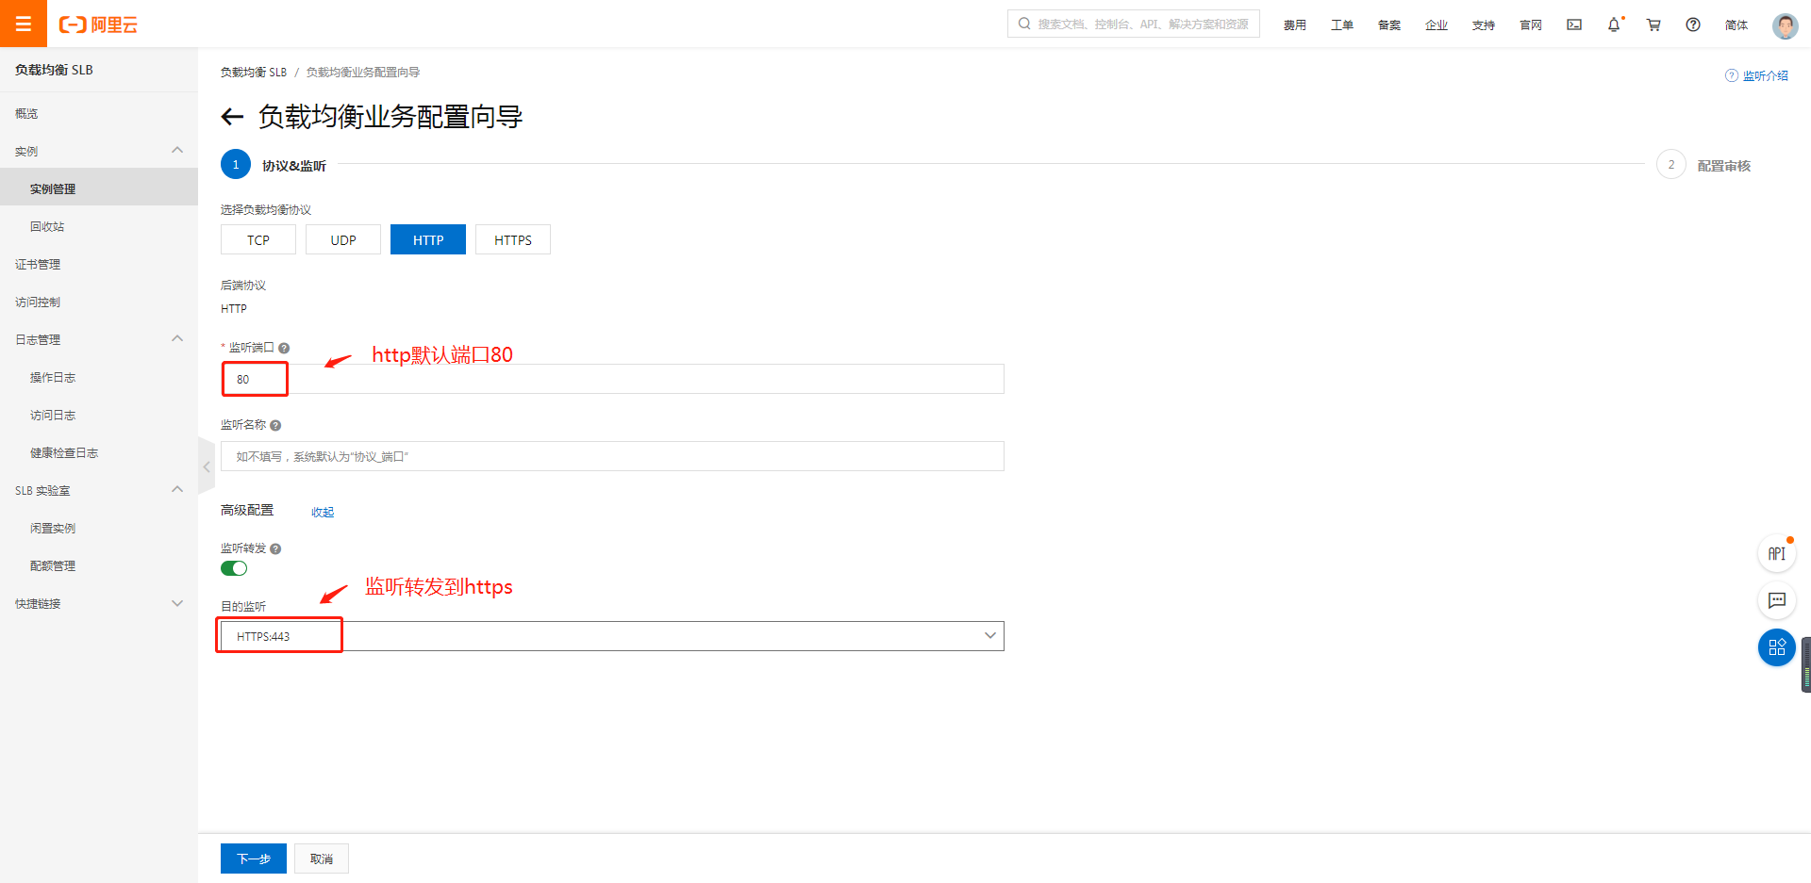This screenshot has width=1811, height=883.
Task: Open 证书管理 in the sidebar
Action: pos(38,265)
